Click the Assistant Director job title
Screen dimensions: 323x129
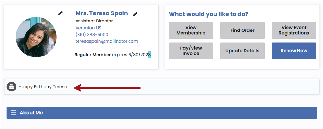tap(94, 21)
